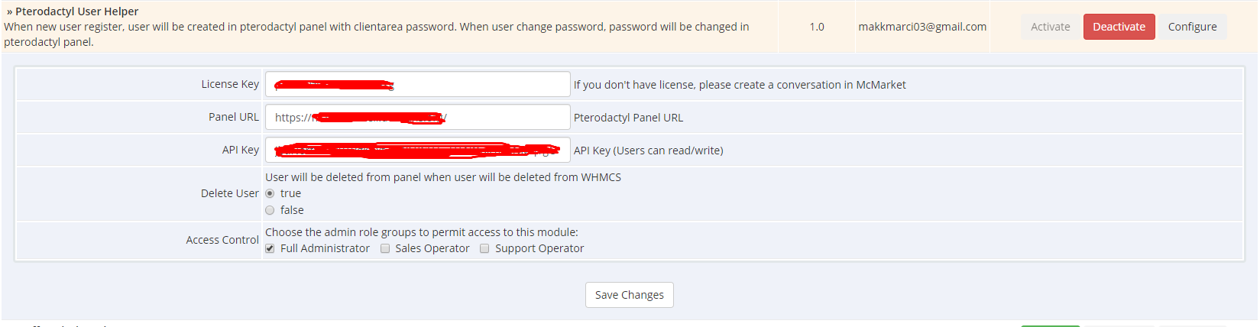
Task: Enable the Sales Operator checkbox
Action: pyautogui.click(x=385, y=248)
